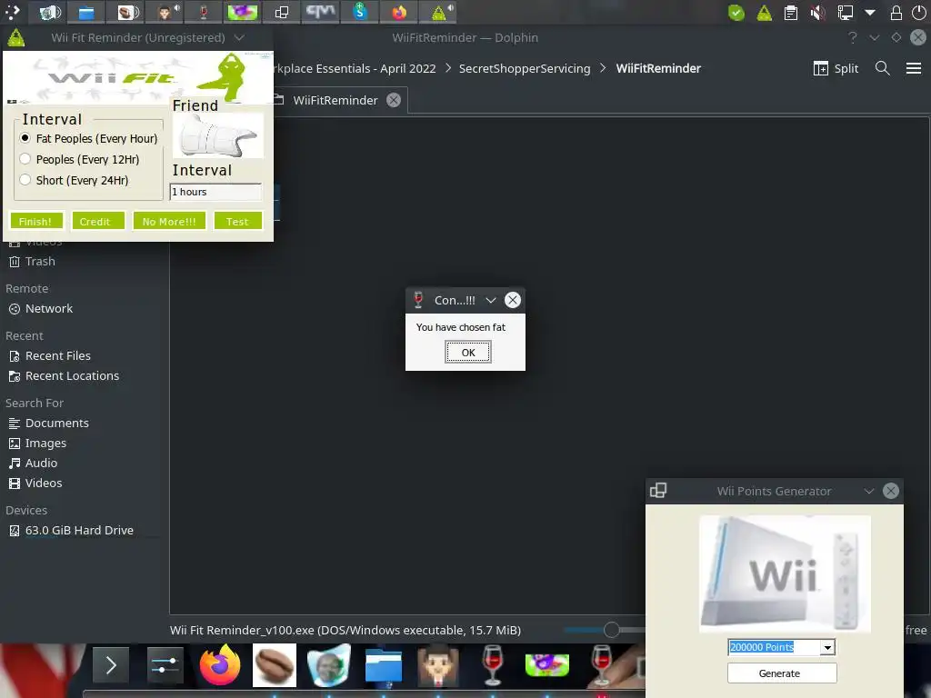Viewport: 931px width, 698px height.
Task: Click the Dolphin search magnifier icon
Action: click(x=882, y=68)
